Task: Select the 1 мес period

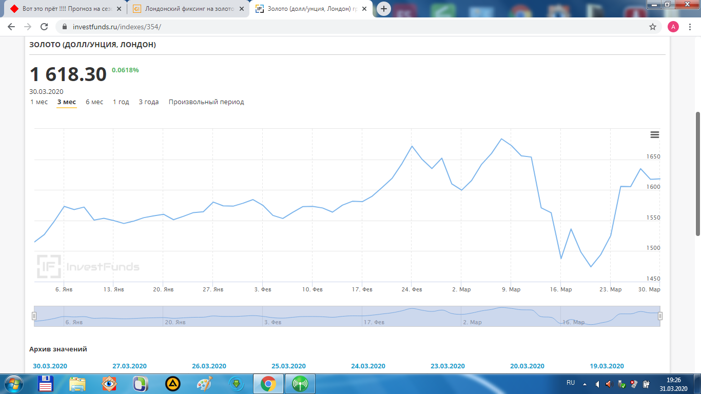Action: click(x=39, y=102)
